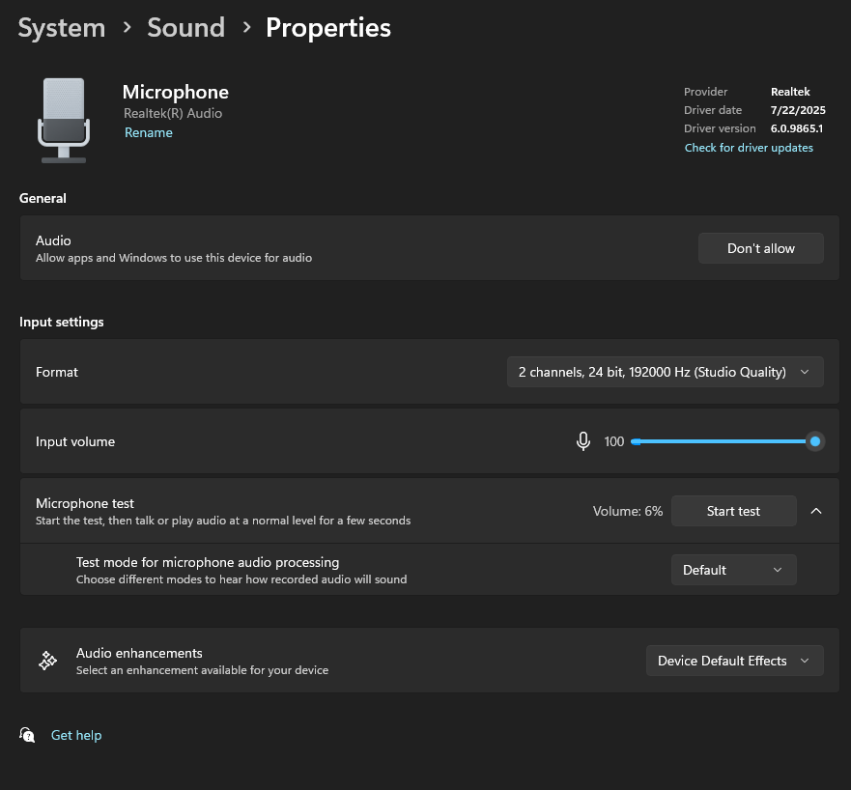Start the microphone test

point(734,511)
